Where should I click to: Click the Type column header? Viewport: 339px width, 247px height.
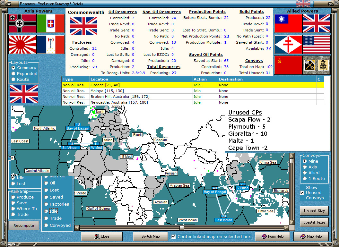(76, 79)
